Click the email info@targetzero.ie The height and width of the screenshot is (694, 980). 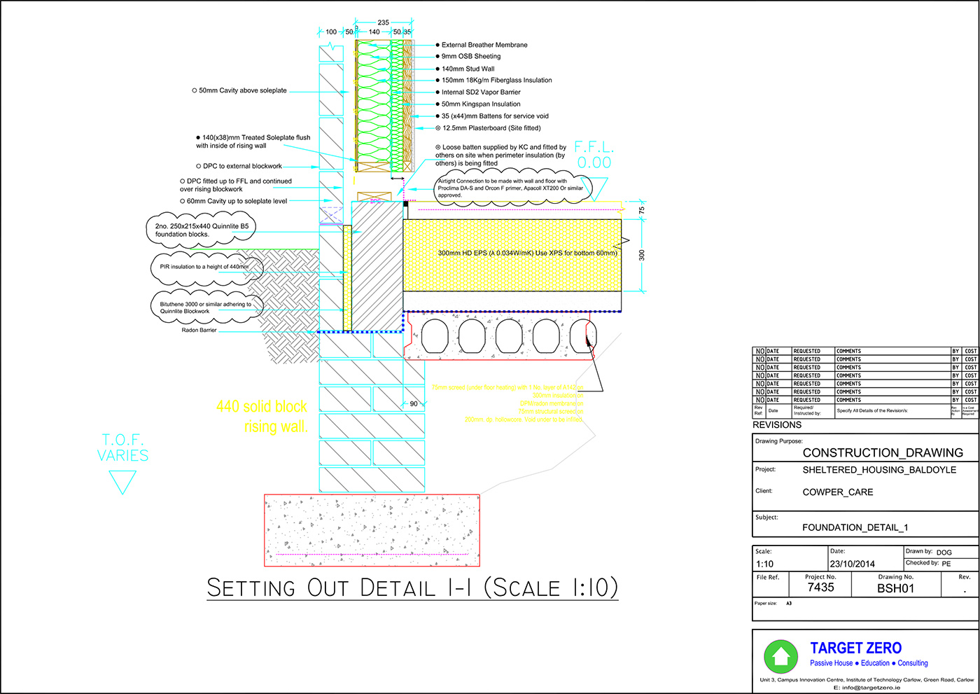tap(866, 688)
